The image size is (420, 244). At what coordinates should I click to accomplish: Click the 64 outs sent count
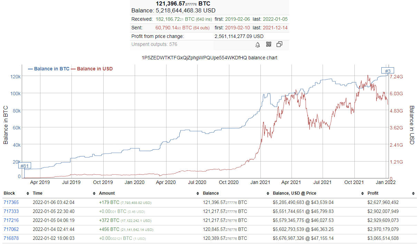click(x=201, y=28)
